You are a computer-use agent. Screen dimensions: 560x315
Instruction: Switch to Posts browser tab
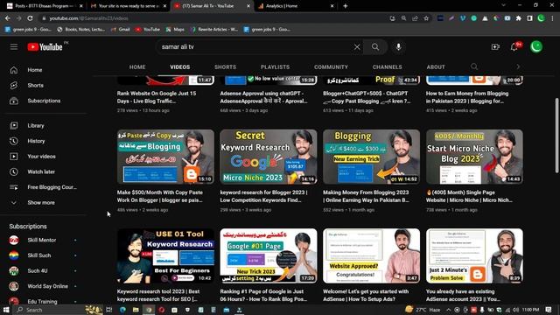click(45, 6)
